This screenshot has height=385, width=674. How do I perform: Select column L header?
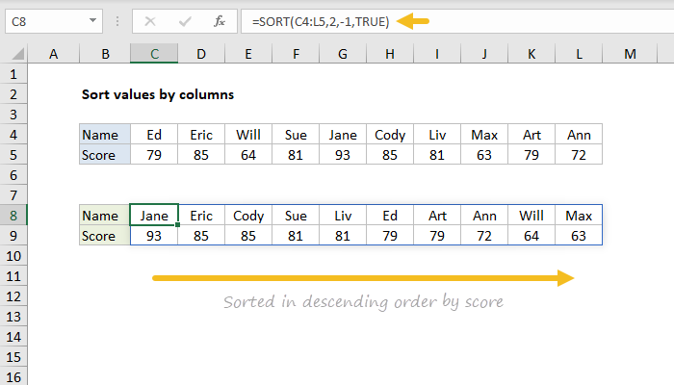pyautogui.click(x=579, y=54)
